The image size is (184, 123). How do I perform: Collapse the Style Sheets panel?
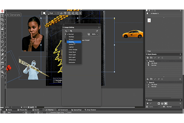(x=147, y=54)
